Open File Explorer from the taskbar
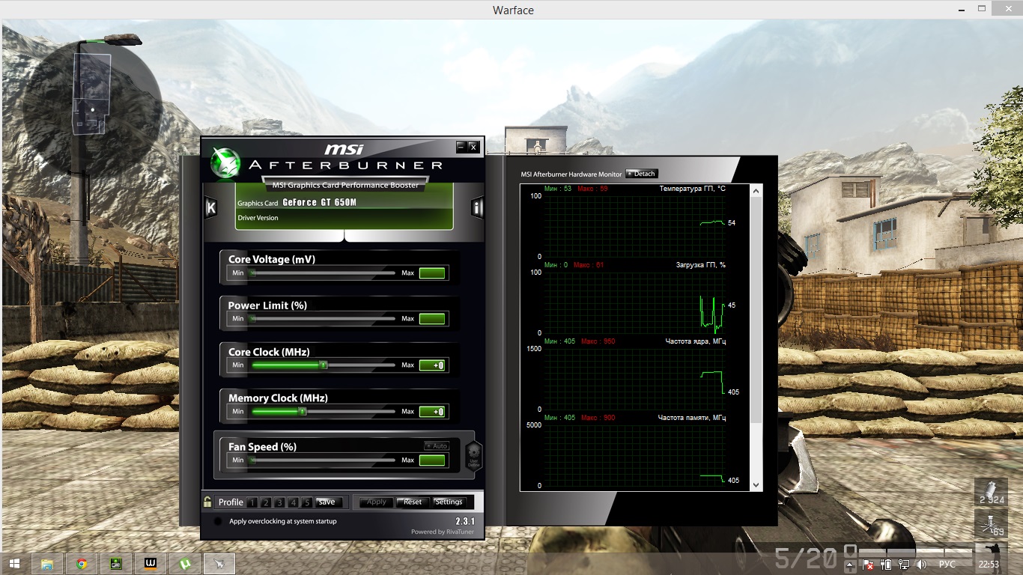 click(46, 564)
